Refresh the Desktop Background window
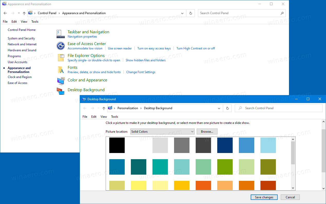The image size is (326, 204). click(x=227, y=108)
